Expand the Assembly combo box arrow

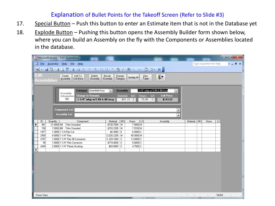pyautogui.click(x=176, y=91)
